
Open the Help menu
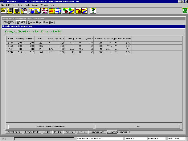(52, 5)
